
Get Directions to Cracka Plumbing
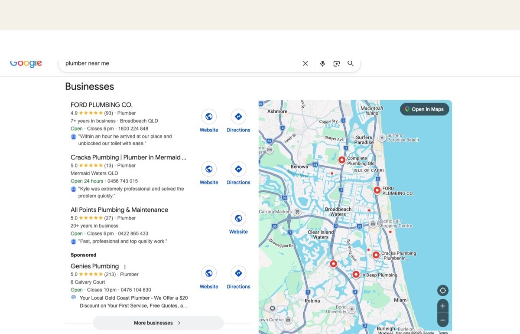click(238, 169)
